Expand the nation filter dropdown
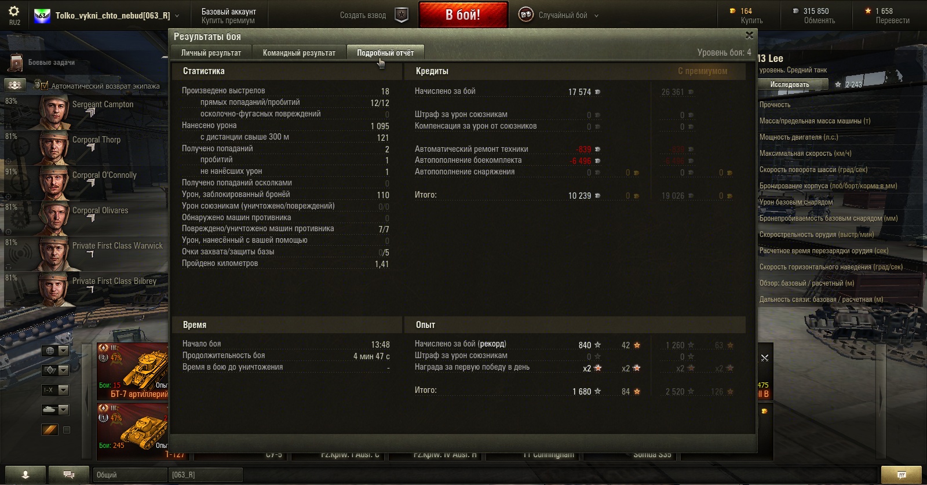927x485 pixels. (56, 351)
